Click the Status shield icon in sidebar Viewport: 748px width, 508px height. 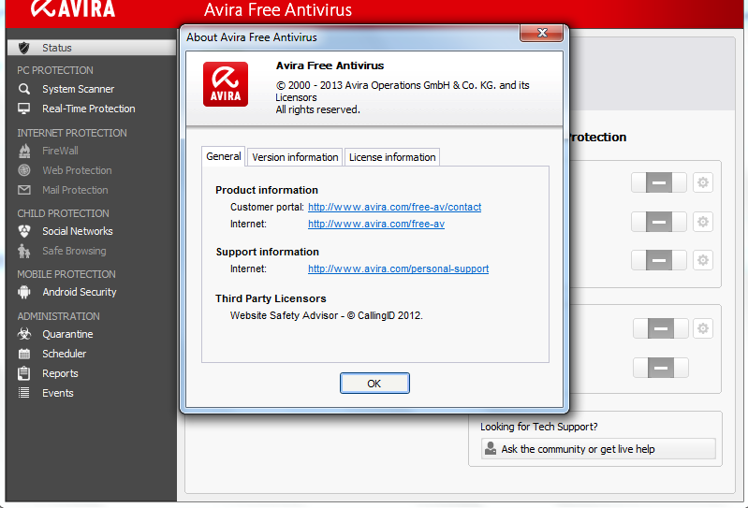coord(23,48)
